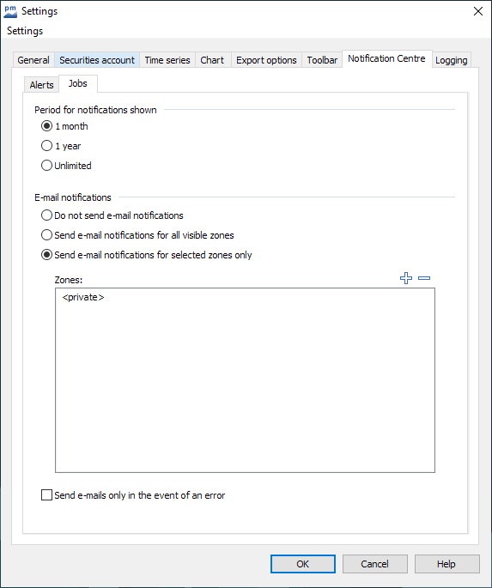Click the blue minus icon to remove zone
This screenshot has height=588, width=492.
(x=424, y=278)
